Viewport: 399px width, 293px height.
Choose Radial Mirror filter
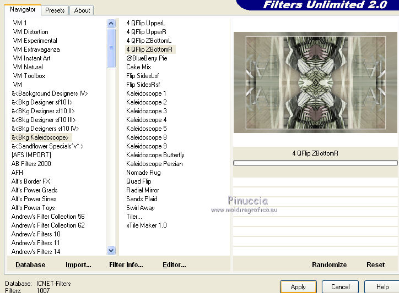(x=143, y=190)
